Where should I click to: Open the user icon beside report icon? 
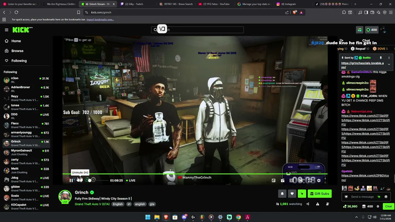click(x=327, y=204)
